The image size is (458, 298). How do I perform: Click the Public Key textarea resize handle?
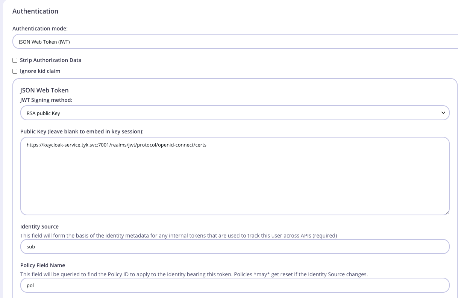pos(446,212)
